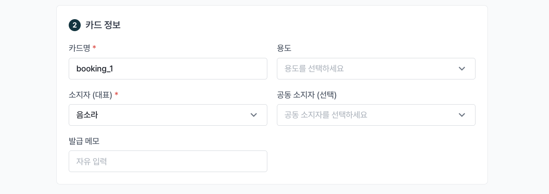Click the red asterisk next to 카드명
The image size is (549, 194).
point(94,48)
